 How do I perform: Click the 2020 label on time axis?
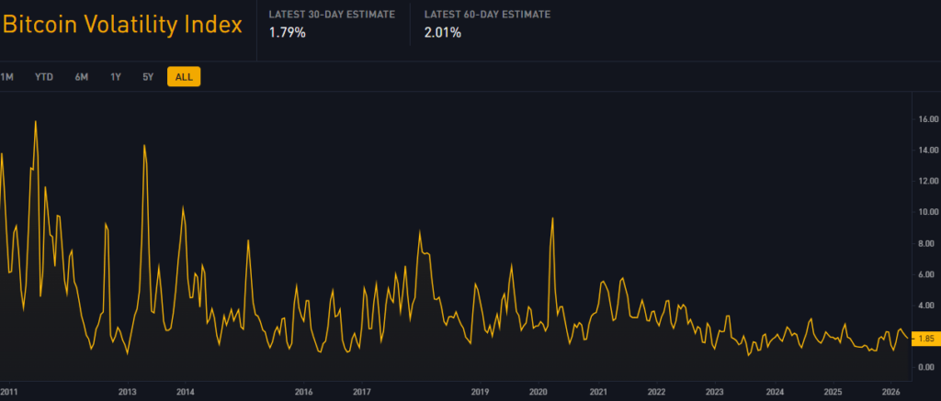pos(539,391)
